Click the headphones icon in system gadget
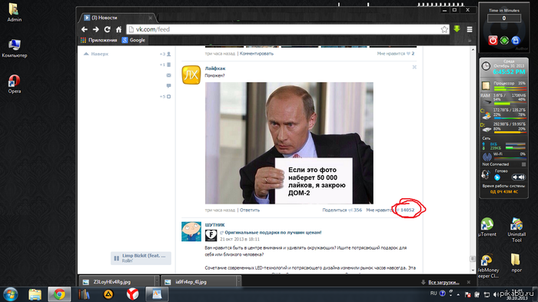The image size is (538, 302). click(x=485, y=174)
